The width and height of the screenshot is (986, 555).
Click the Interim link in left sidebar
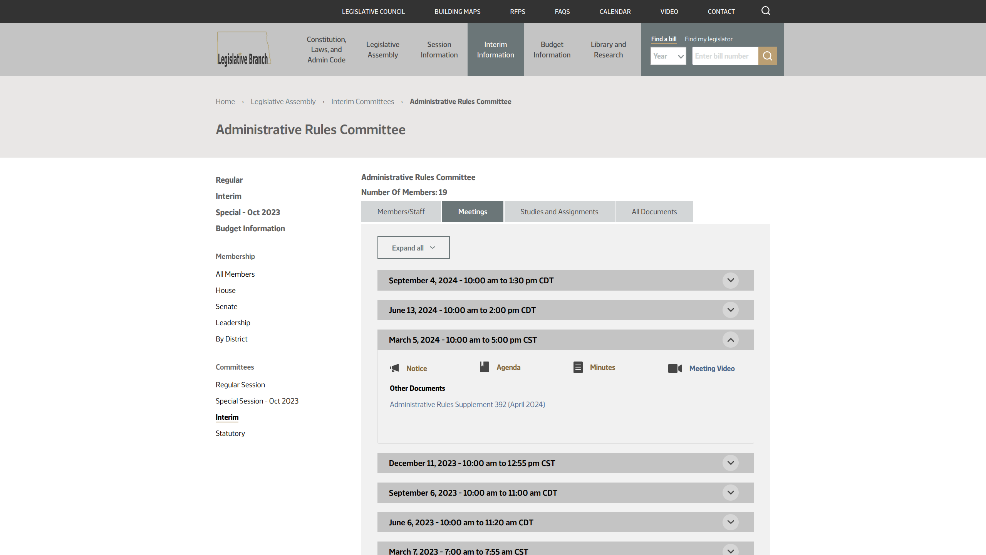click(228, 196)
